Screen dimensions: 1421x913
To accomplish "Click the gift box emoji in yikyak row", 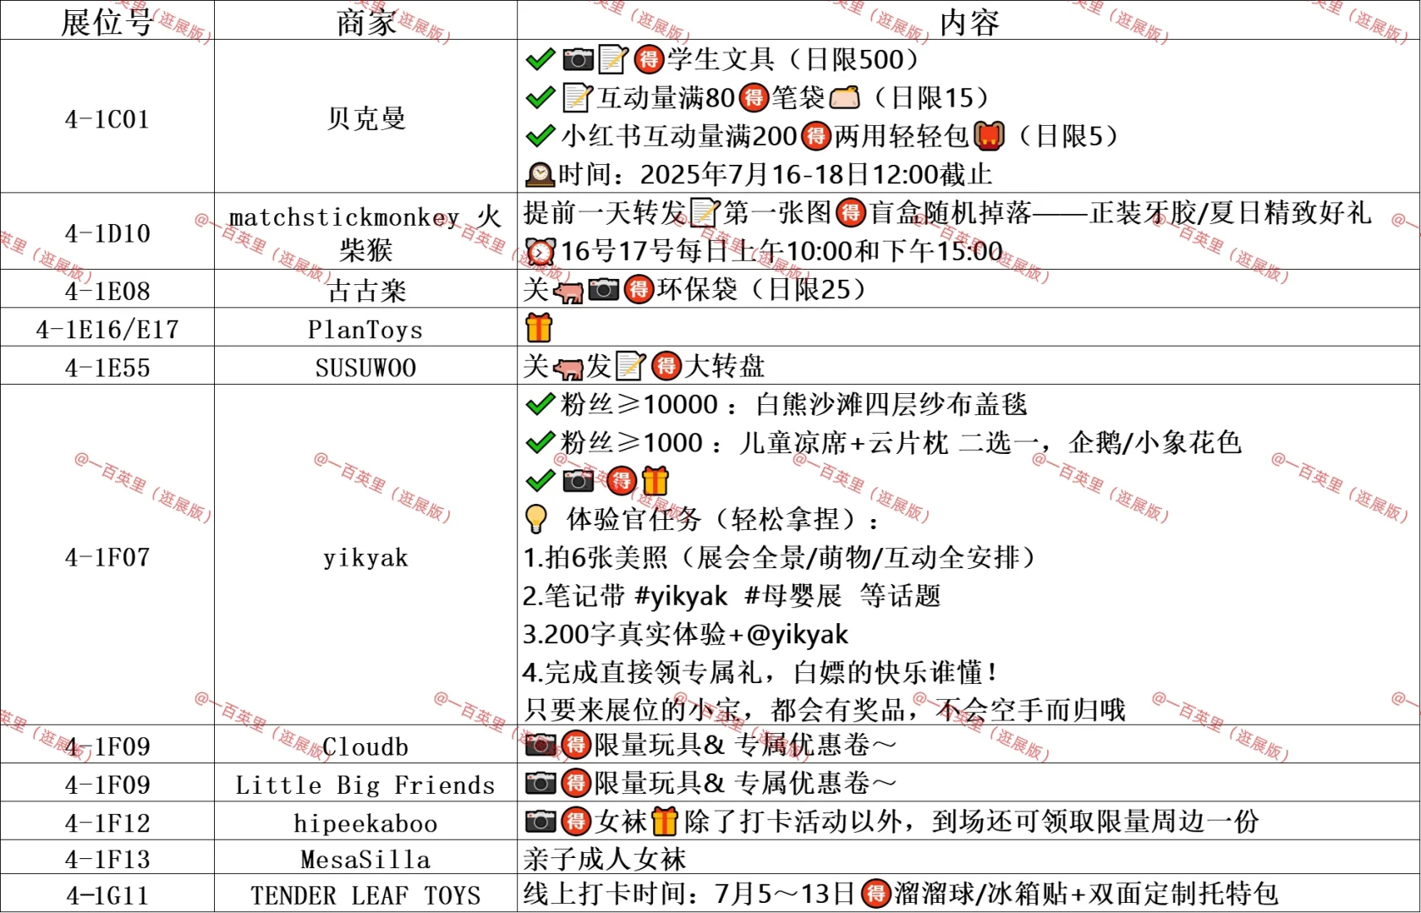I will pos(656,481).
